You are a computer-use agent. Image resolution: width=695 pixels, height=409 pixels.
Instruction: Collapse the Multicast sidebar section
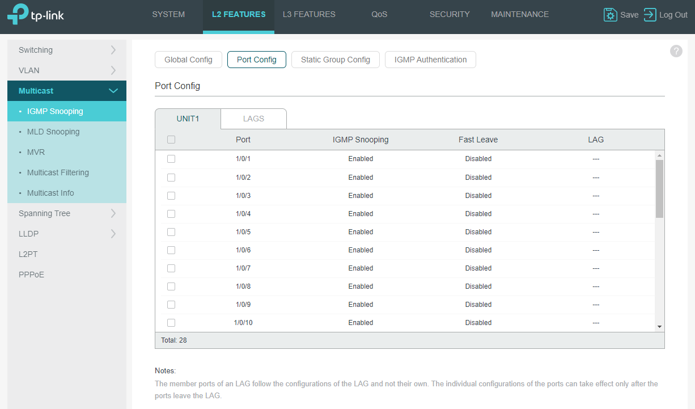click(x=67, y=91)
